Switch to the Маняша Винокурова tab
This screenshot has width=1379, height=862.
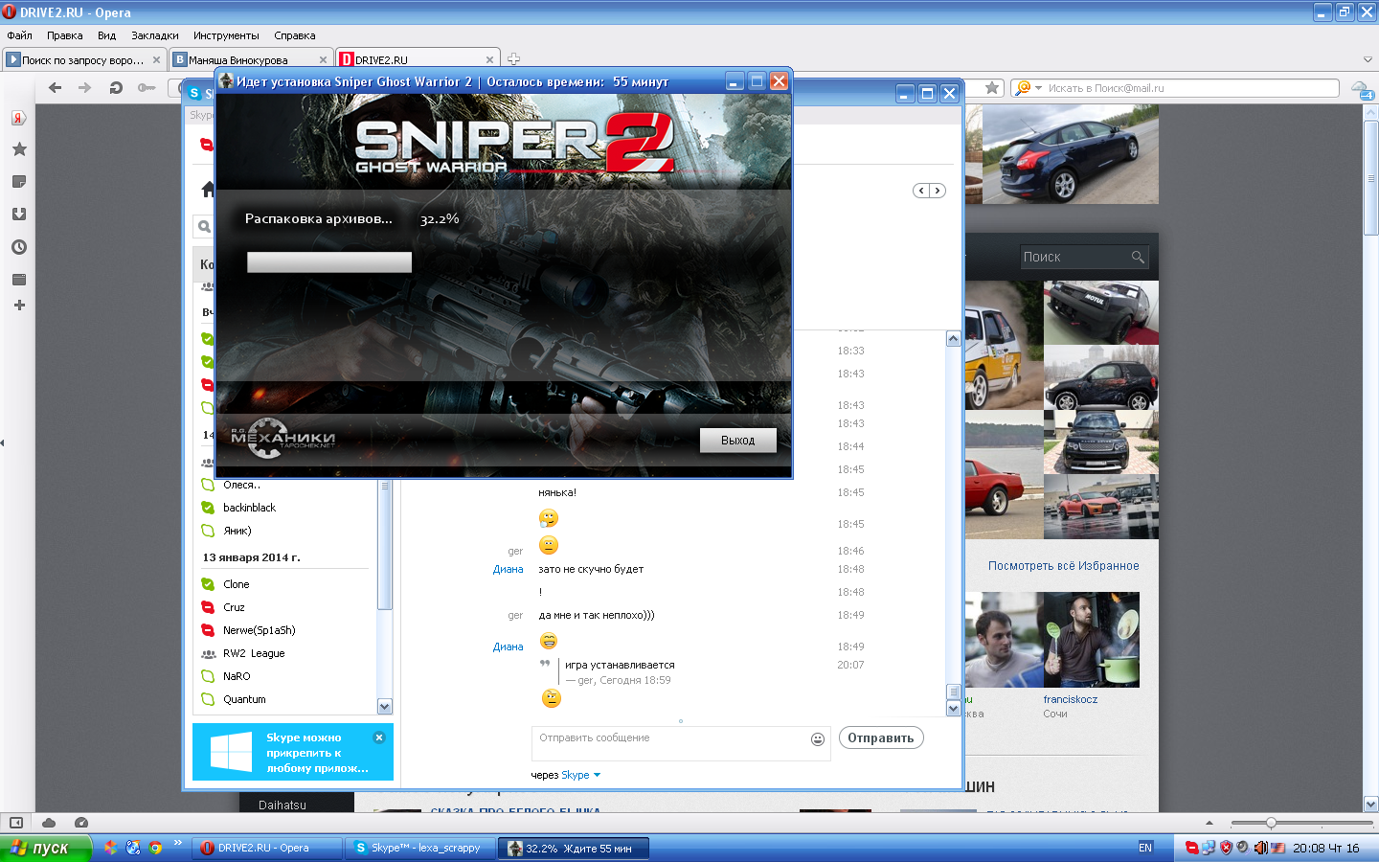tap(251, 59)
